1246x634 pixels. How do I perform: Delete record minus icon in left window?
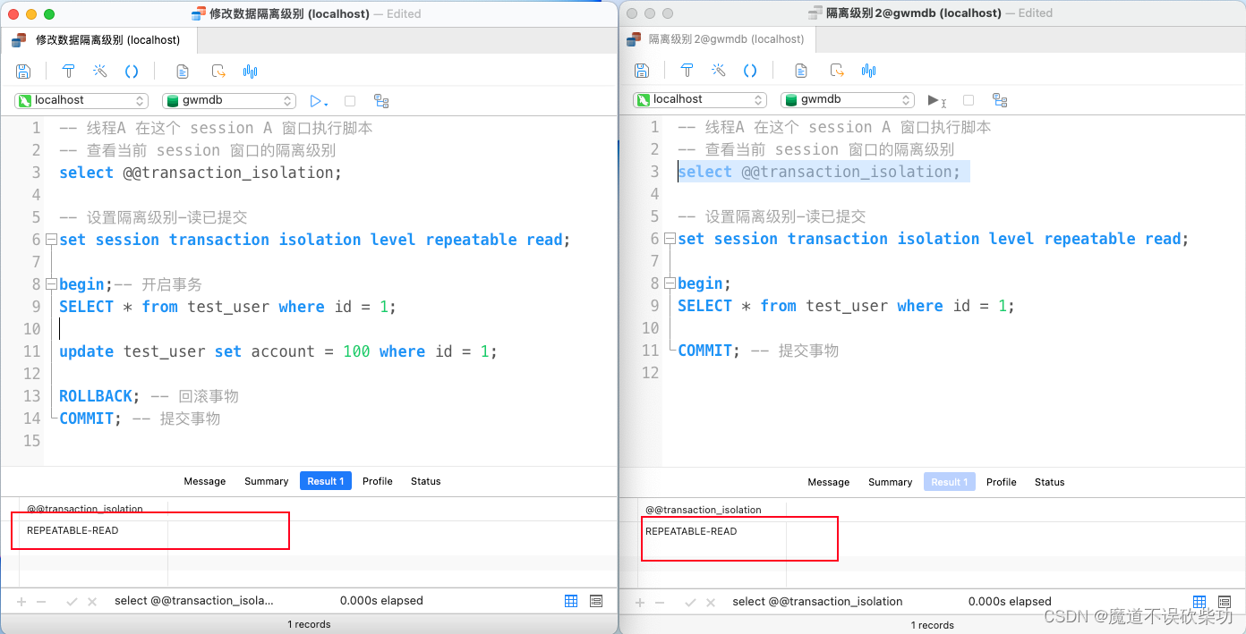pyautogui.click(x=41, y=602)
